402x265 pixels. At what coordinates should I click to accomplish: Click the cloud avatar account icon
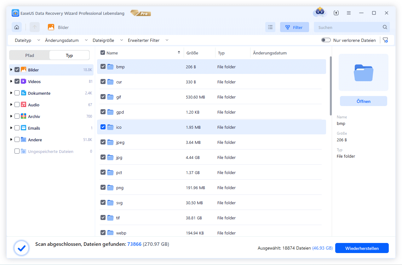tap(320, 12)
